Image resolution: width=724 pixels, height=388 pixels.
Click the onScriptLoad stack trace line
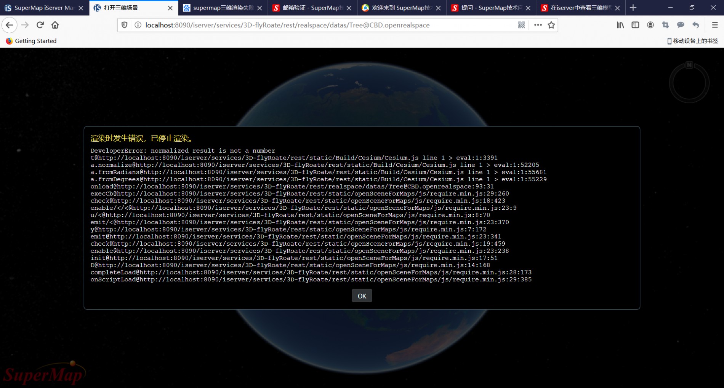(311, 279)
